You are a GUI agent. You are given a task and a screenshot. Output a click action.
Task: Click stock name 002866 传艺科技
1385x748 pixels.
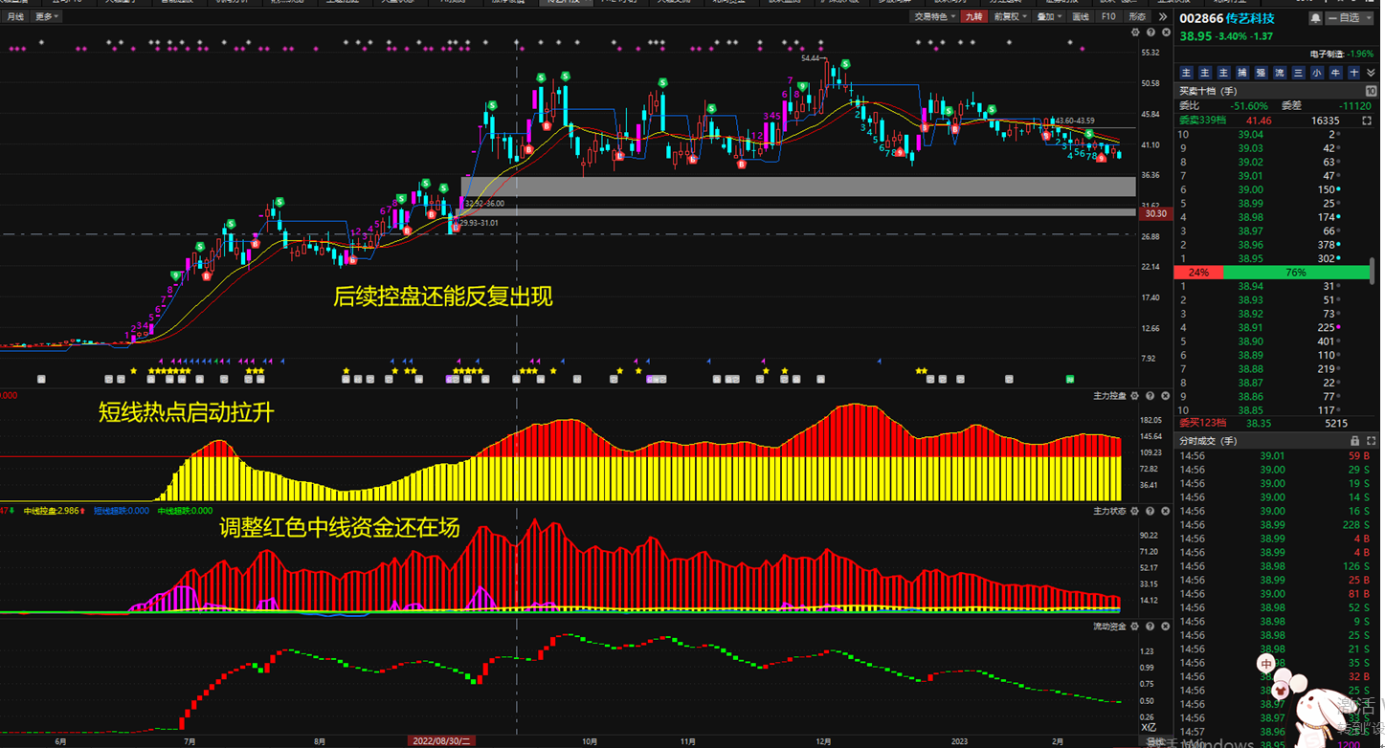tap(1227, 18)
